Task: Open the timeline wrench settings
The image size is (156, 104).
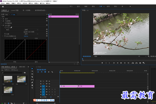Action: click(52, 72)
